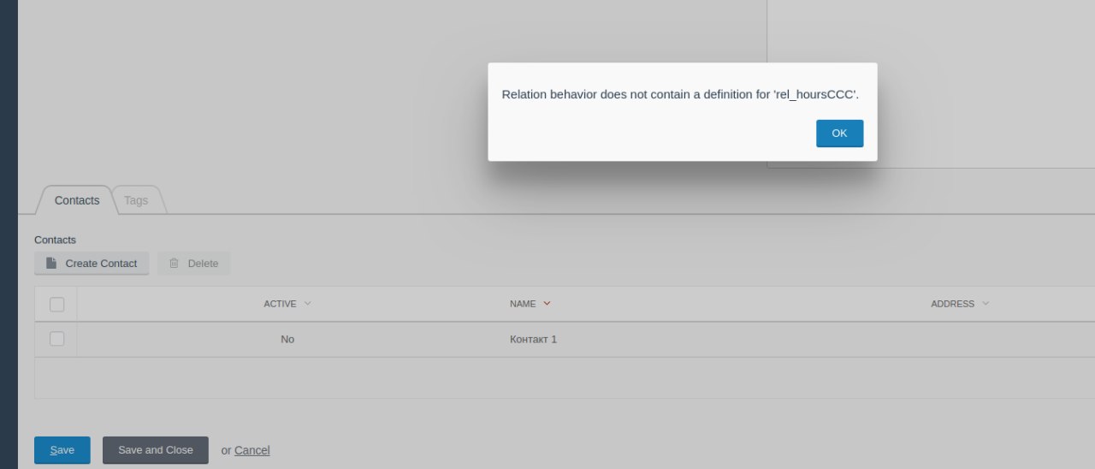Dismiss the error dialog with OK

(x=839, y=134)
